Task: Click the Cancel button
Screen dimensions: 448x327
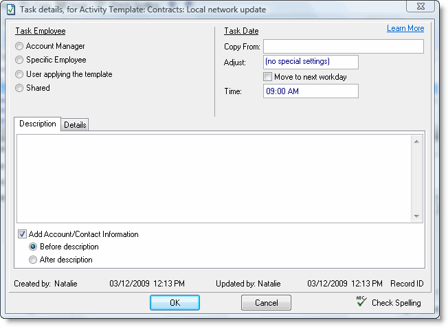Action: tap(266, 303)
